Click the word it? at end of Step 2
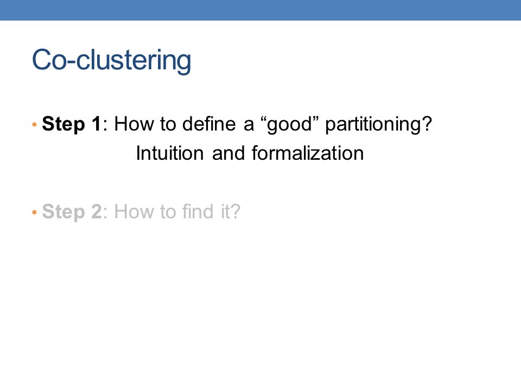 231,211
